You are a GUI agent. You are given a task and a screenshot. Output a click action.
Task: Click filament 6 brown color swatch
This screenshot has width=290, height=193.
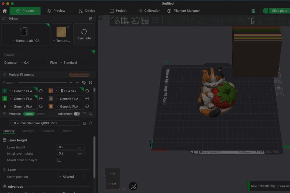[51, 106]
